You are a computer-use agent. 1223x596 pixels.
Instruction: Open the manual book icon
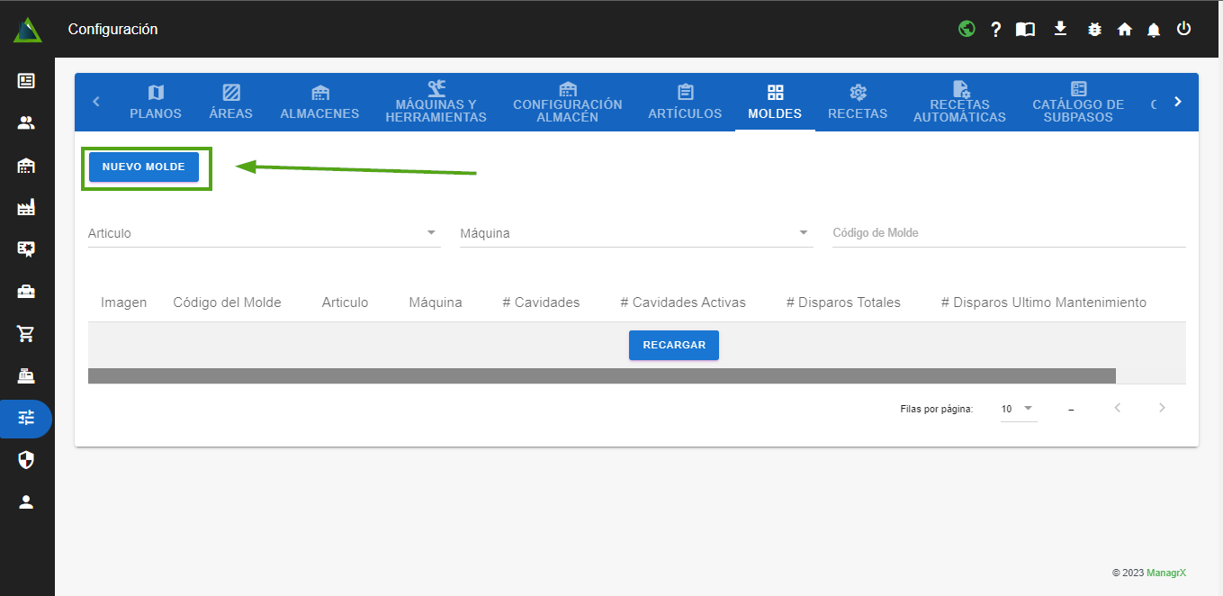click(1025, 30)
